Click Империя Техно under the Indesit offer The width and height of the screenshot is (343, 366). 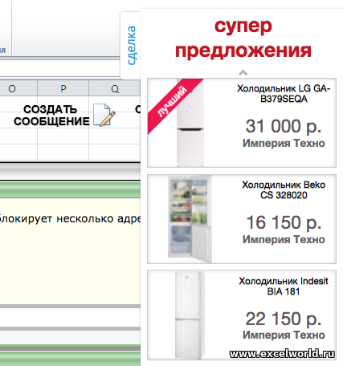[x=284, y=335]
